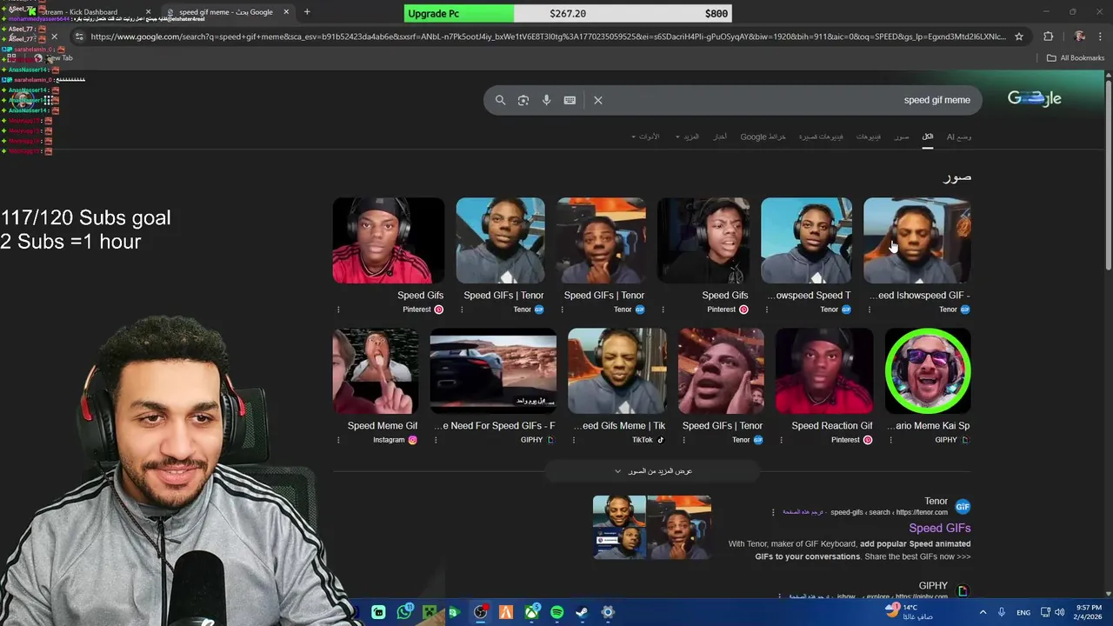The height and width of the screenshot is (626, 1113).
Task: Click the TikTok source icon
Action: click(x=660, y=440)
